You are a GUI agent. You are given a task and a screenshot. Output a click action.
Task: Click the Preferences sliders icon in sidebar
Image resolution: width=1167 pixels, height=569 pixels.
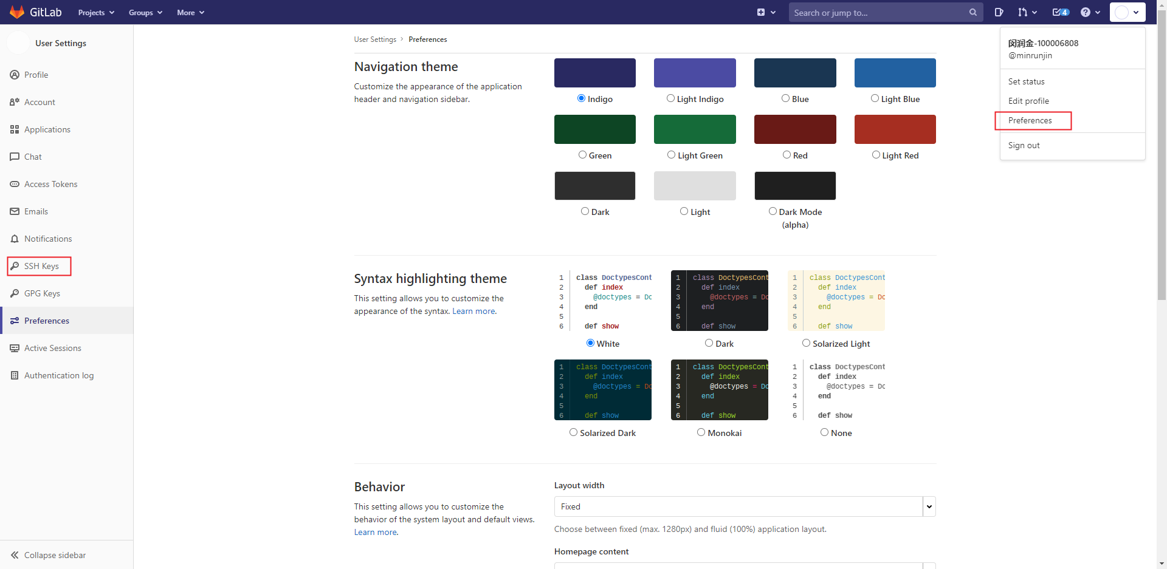click(15, 321)
